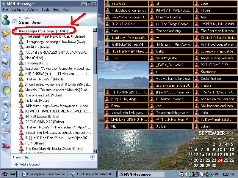
Task: Click the volume speaker tray icon
Action: pyautogui.click(x=185, y=174)
